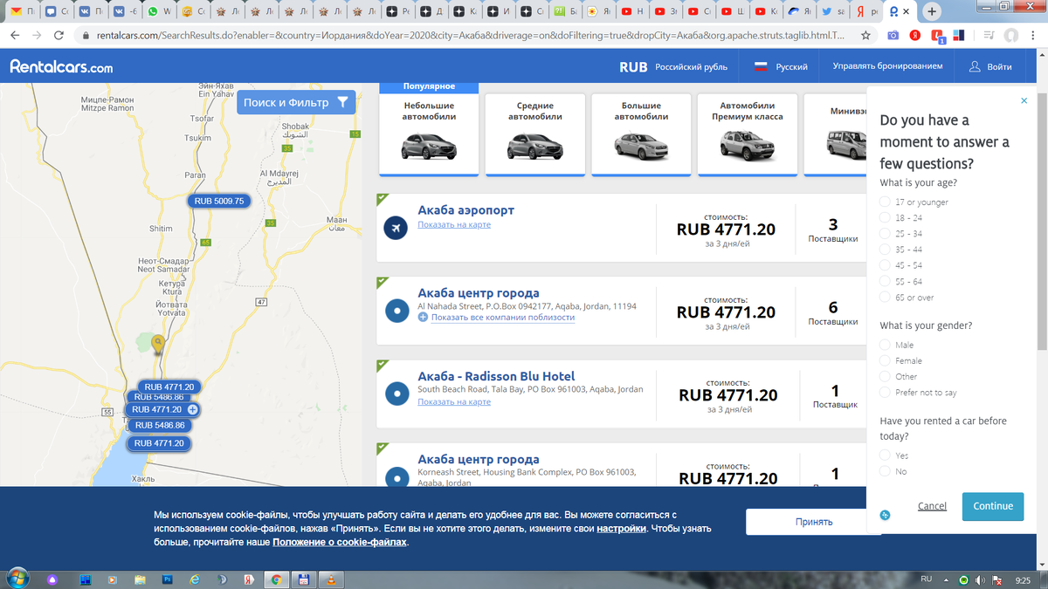Choose Prefer not to say option
Viewport: 1048px width, 589px height.
tap(885, 393)
